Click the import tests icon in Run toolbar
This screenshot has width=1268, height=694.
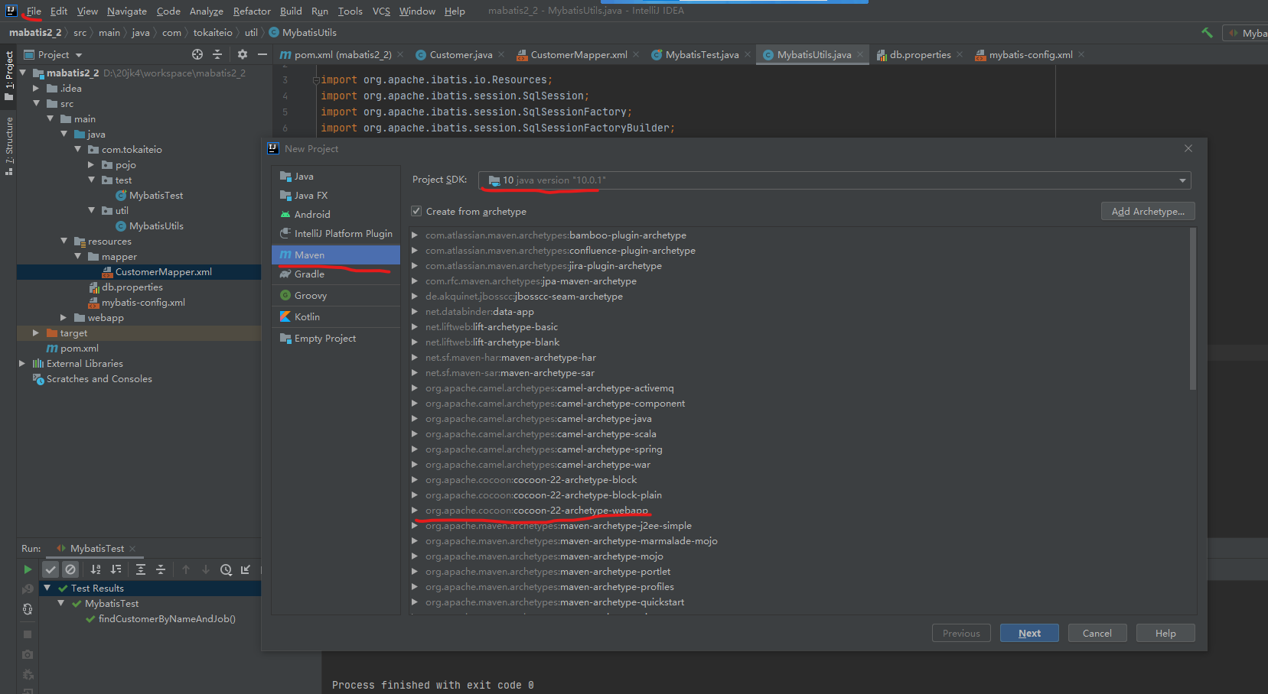coord(246,569)
